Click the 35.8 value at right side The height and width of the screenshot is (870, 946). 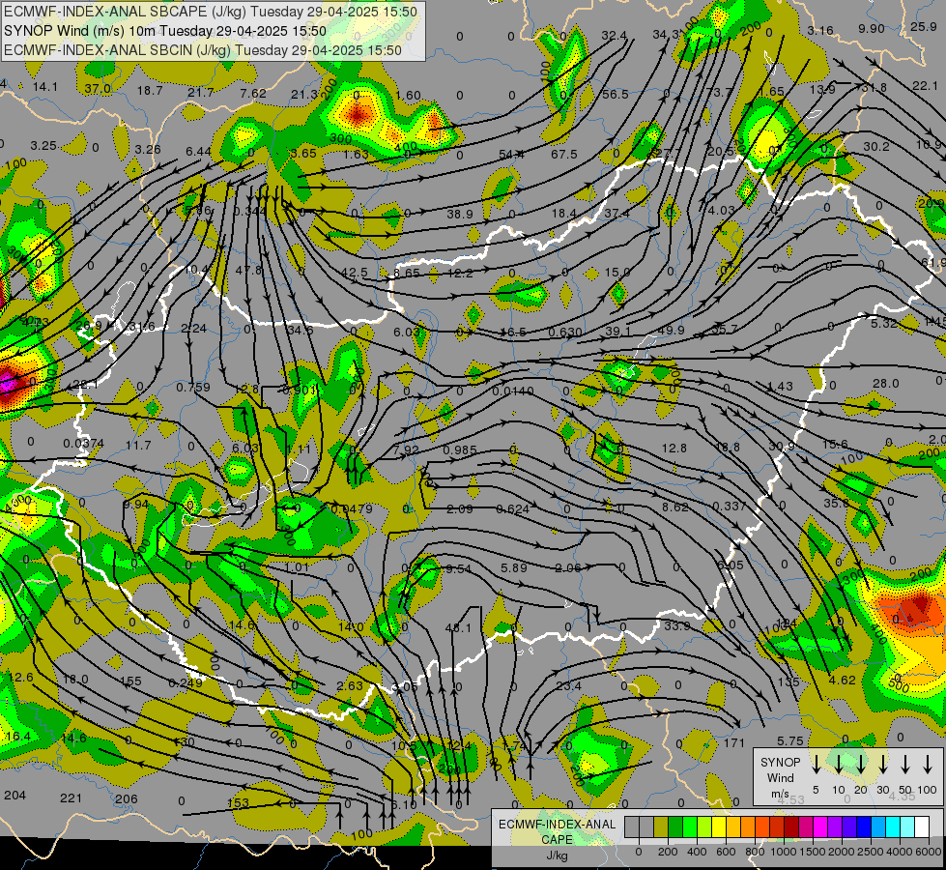(836, 503)
